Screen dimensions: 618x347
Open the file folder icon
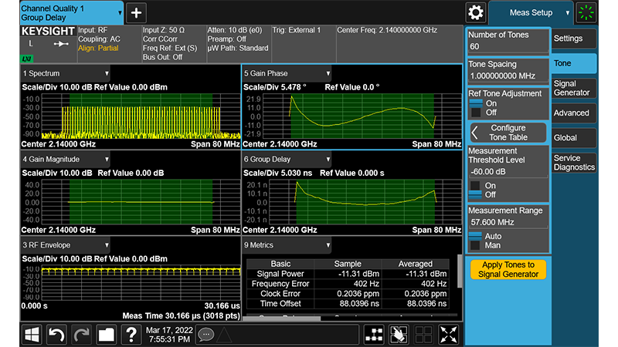[106, 335]
